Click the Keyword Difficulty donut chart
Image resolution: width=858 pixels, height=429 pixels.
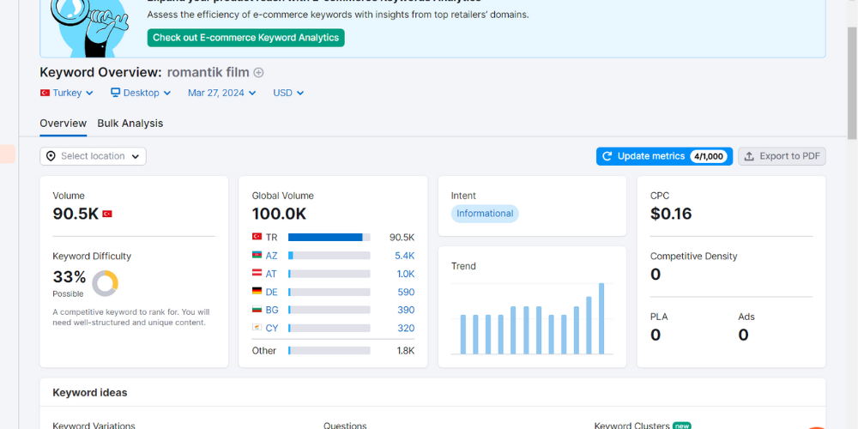tap(105, 283)
